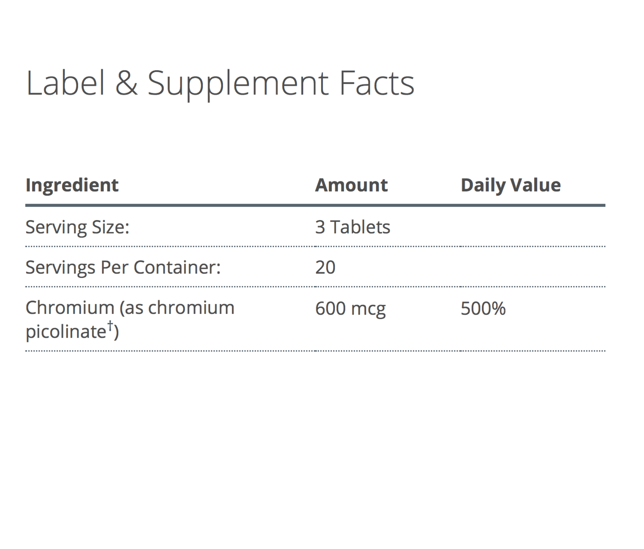Select the word "Facts" in the heading
644x549 pixels.
click(x=377, y=83)
